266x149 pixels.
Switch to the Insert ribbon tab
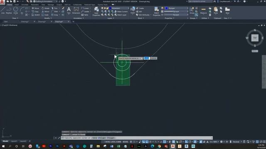(x=17, y=5)
